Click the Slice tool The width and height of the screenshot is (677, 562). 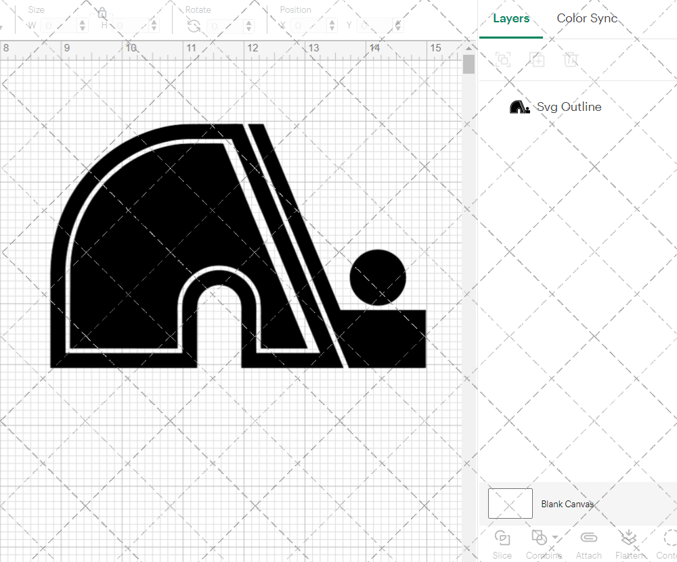pos(502,544)
